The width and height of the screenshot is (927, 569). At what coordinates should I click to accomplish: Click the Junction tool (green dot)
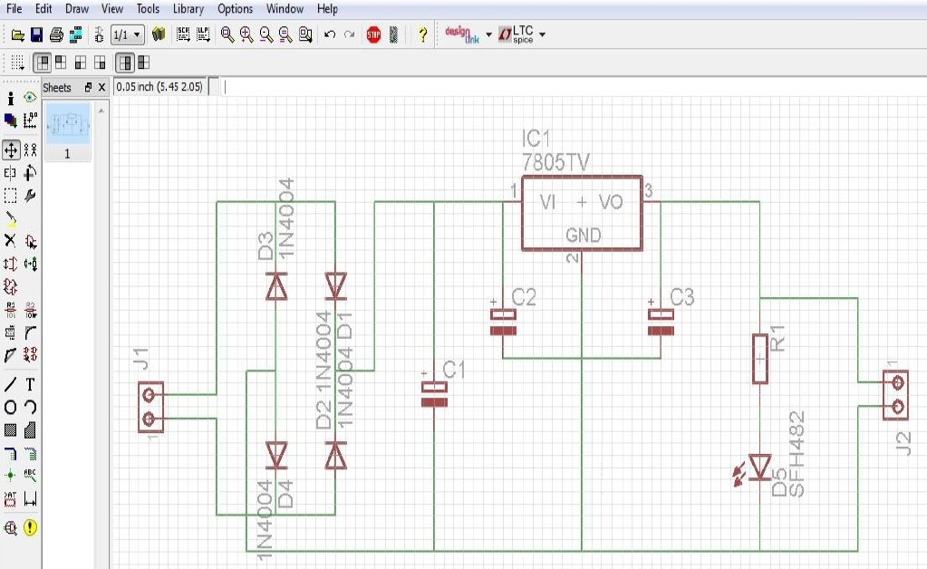pyautogui.click(x=11, y=475)
